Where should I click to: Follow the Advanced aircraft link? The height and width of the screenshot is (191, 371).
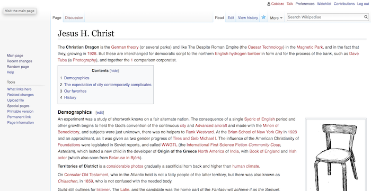pyautogui.click(x=211, y=125)
